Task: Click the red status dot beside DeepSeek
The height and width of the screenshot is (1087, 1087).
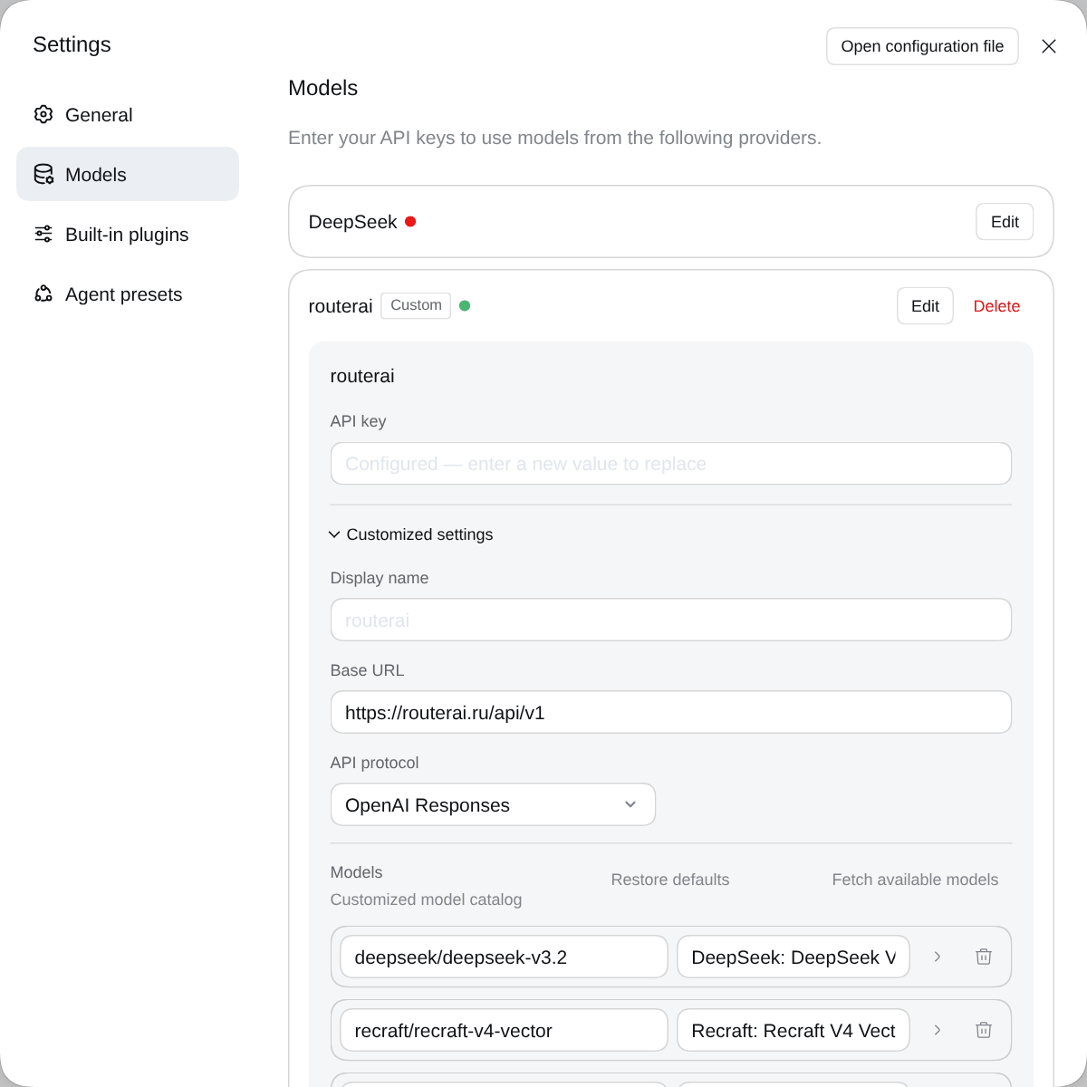Action: (x=410, y=221)
